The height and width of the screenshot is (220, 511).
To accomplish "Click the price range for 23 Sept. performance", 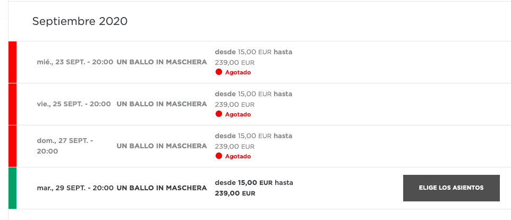I will tap(253, 57).
